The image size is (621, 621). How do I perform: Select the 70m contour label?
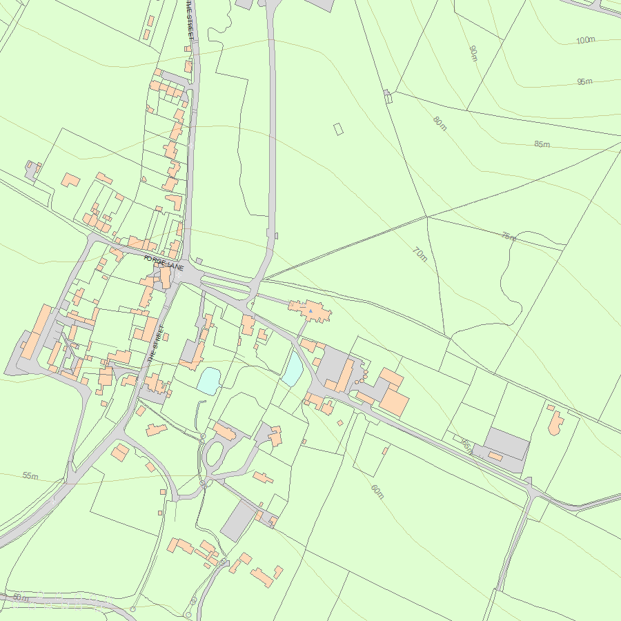pyautogui.click(x=420, y=254)
